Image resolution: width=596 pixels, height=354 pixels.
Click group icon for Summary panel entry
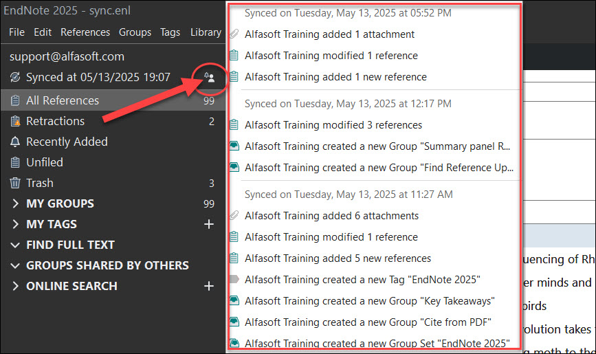234,146
